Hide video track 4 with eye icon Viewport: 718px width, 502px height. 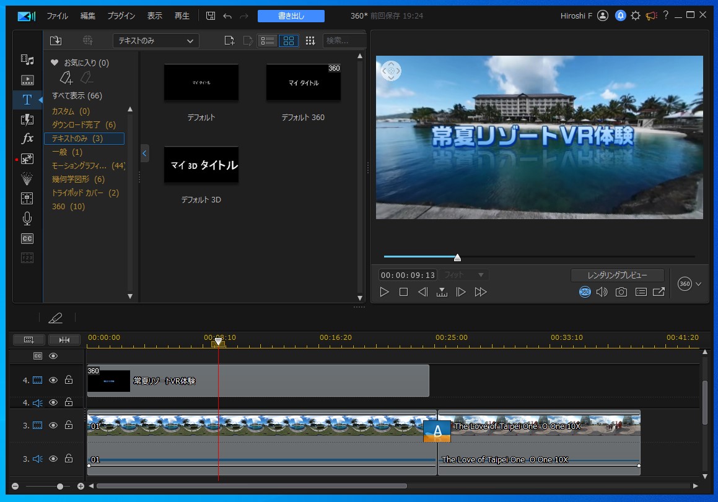click(53, 380)
